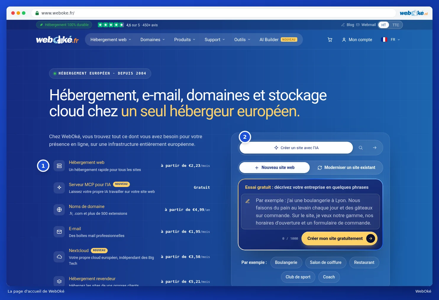The height and width of the screenshot is (300, 439).
Task: Open AI Builder menu item
Action: tap(278, 40)
